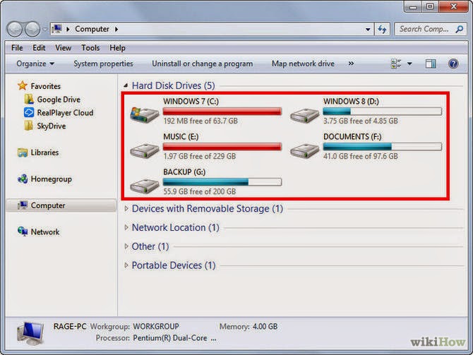Screen dimensions: 473x355
Task: Select Favorites in navigation pane
Action: 46,86
